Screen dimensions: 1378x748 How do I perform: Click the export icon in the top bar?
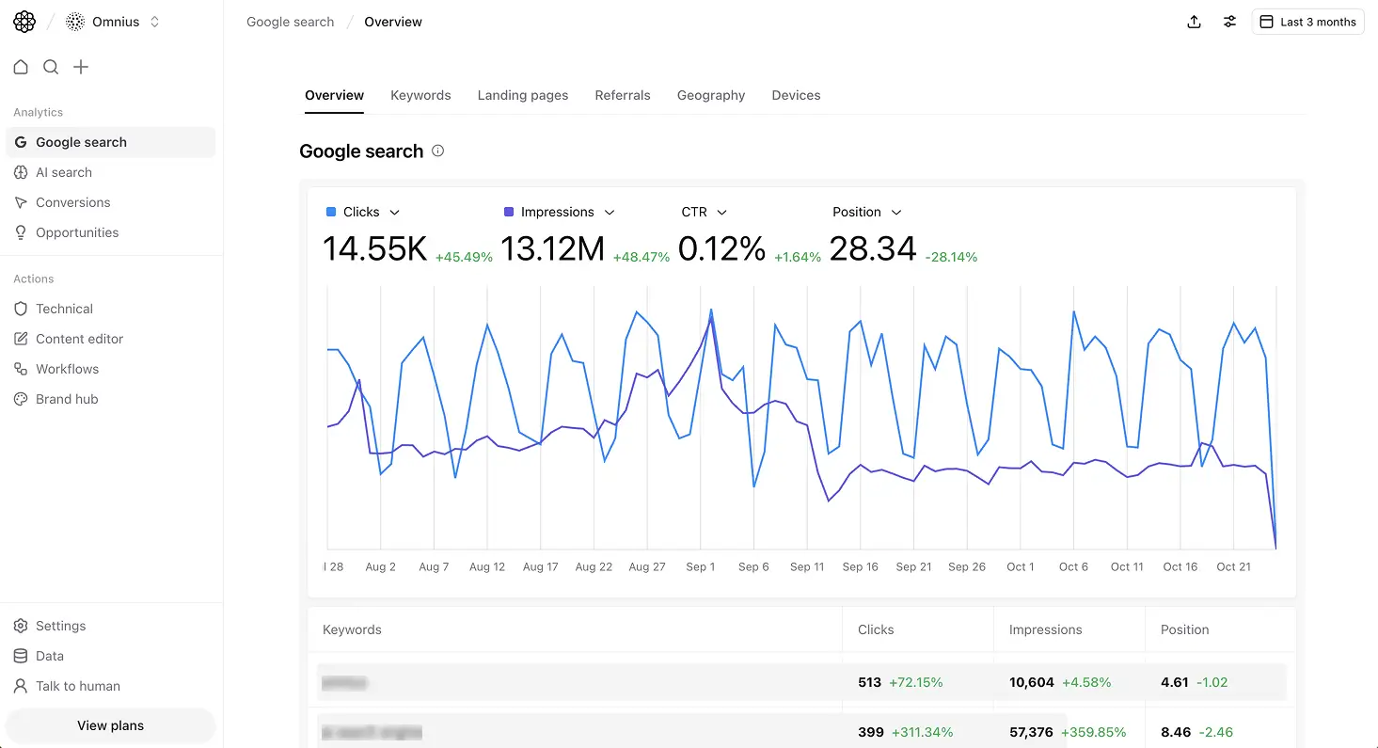1194,21
